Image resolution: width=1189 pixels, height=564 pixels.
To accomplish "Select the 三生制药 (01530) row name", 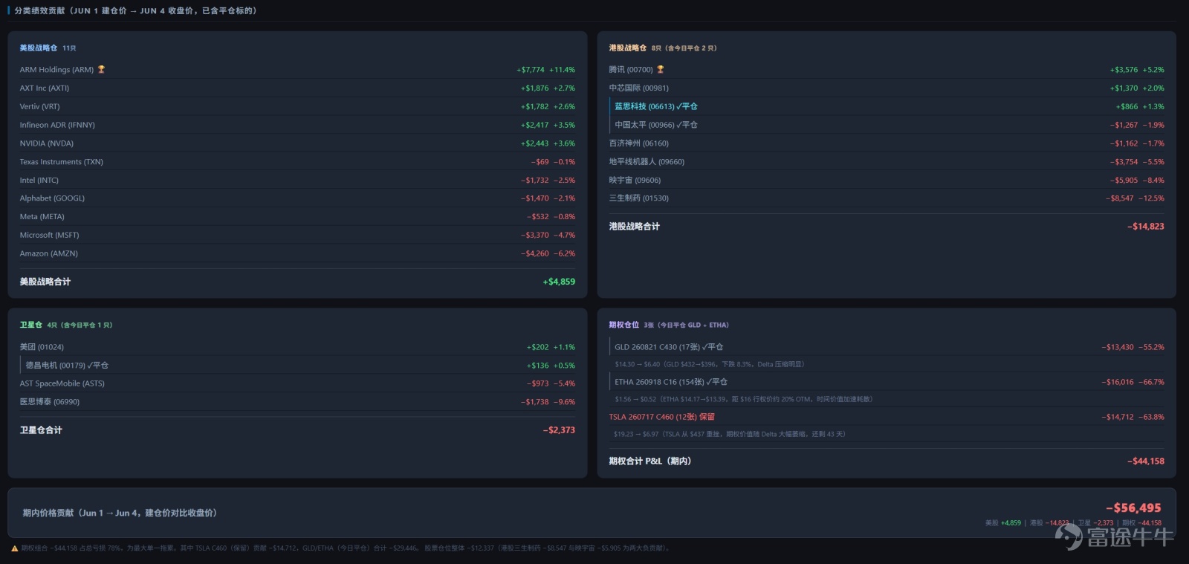I will (x=639, y=198).
